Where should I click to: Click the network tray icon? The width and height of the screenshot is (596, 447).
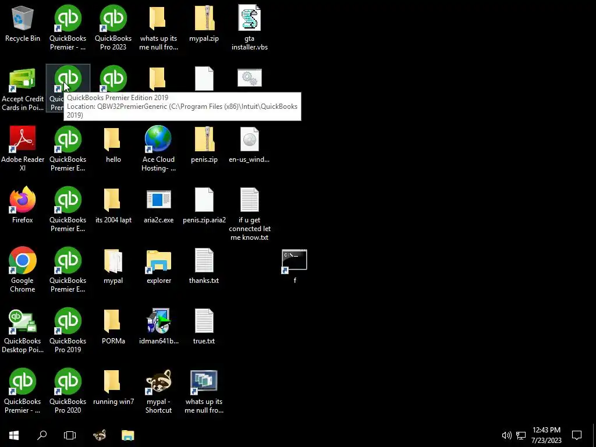coord(521,435)
